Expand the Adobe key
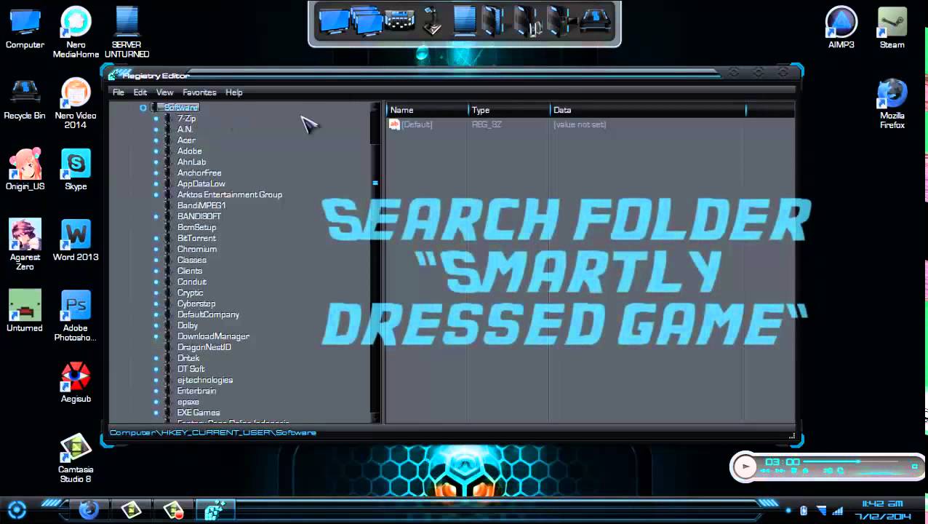 [156, 151]
